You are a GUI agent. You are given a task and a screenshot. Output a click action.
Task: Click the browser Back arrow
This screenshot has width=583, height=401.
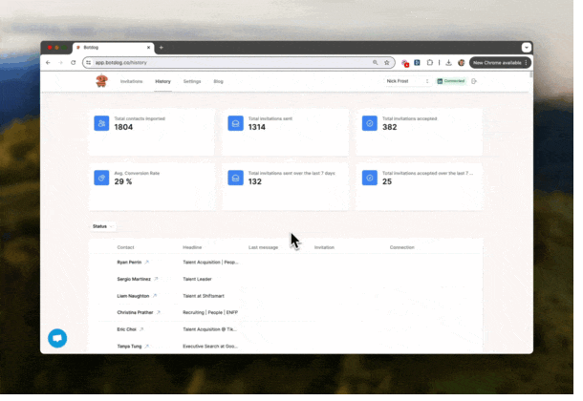48,63
